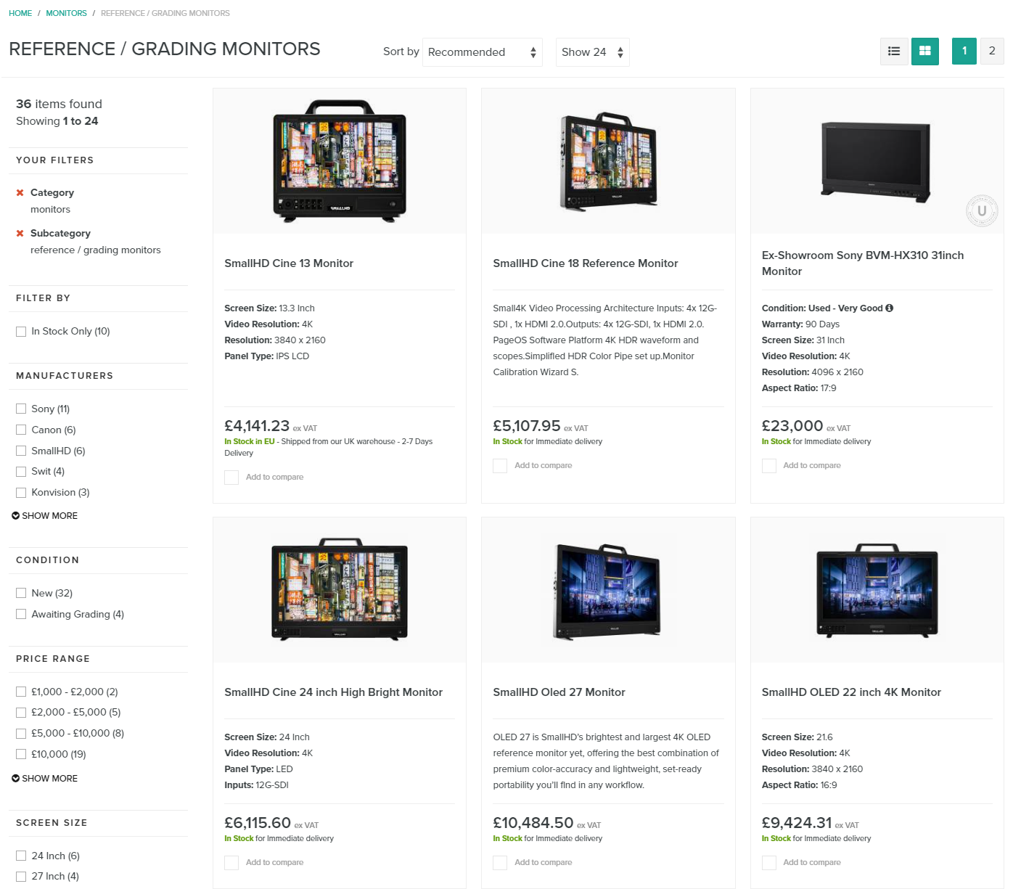1013x889 pixels.
Task: Filter by Konvision manufacturer checkbox
Action: [21, 493]
